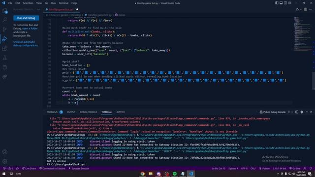The width and height of the screenshot is (315, 177).
Task: Open Chrome from the Windows taskbar
Action: 142,174
